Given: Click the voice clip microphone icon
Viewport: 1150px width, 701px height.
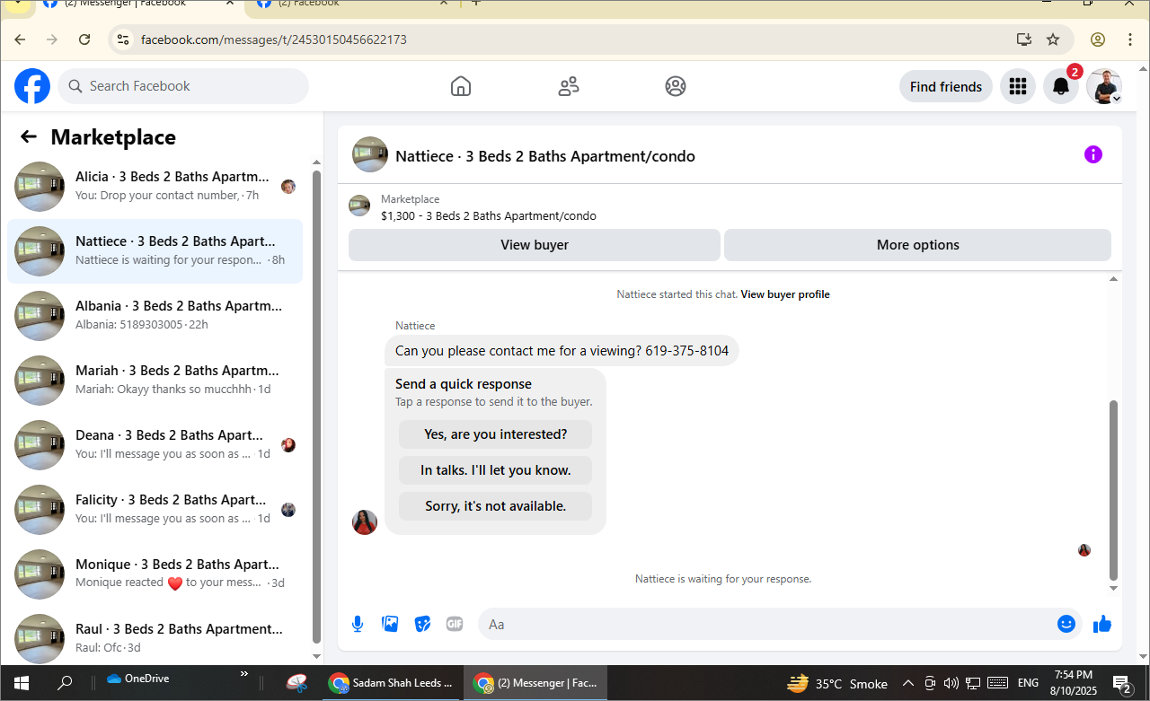Looking at the screenshot, I should pos(358,624).
